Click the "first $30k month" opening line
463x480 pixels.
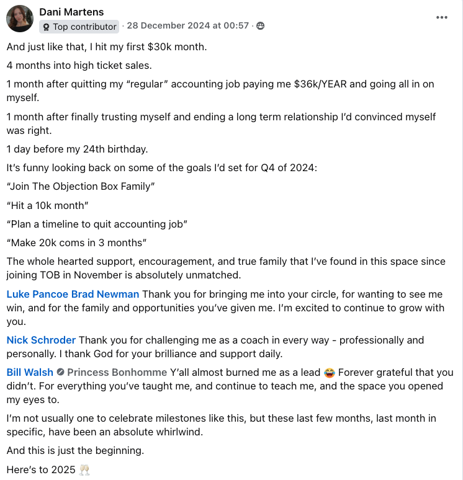107,47
